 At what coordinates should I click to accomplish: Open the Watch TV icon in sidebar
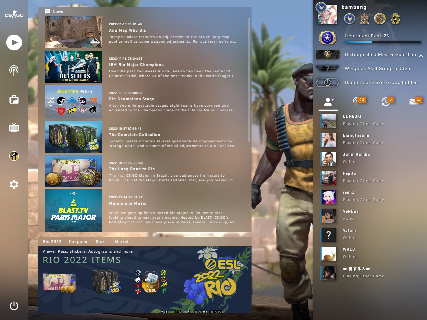14,128
